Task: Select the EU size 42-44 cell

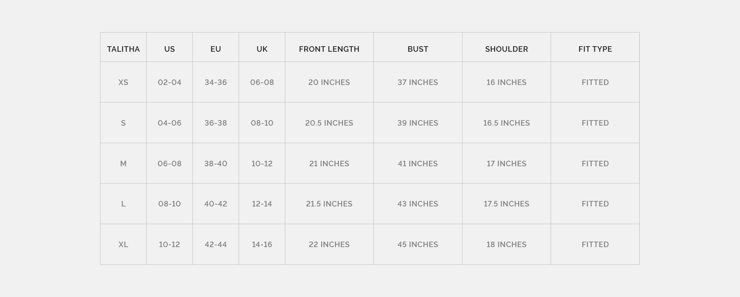Action: tap(216, 244)
